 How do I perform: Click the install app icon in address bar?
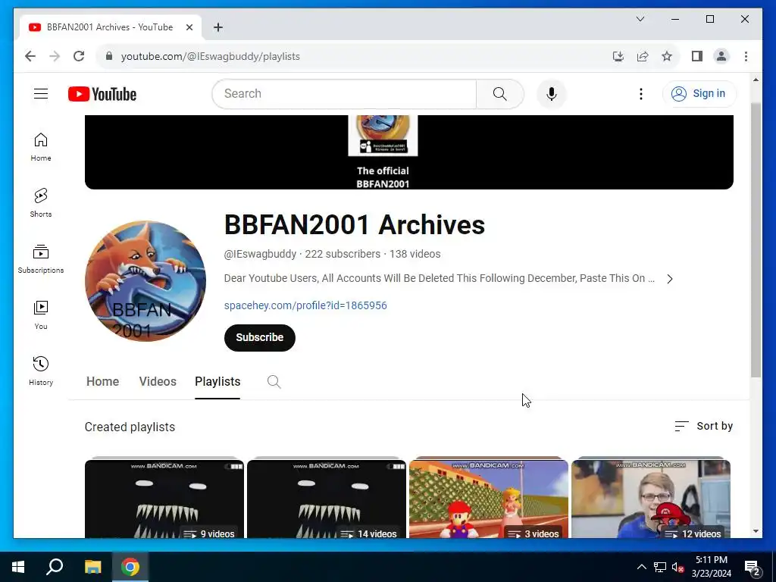pyautogui.click(x=618, y=56)
